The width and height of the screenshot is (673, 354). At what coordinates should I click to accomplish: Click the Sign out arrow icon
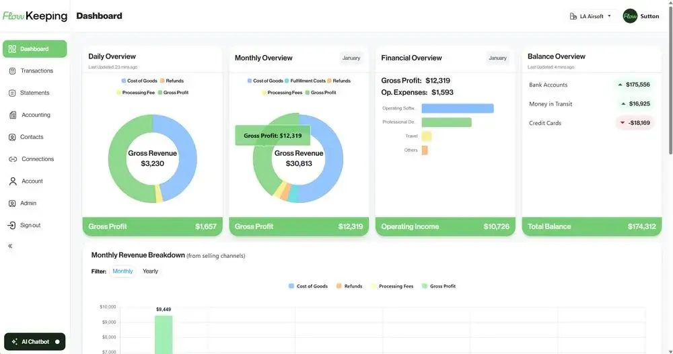tap(11, 225)
